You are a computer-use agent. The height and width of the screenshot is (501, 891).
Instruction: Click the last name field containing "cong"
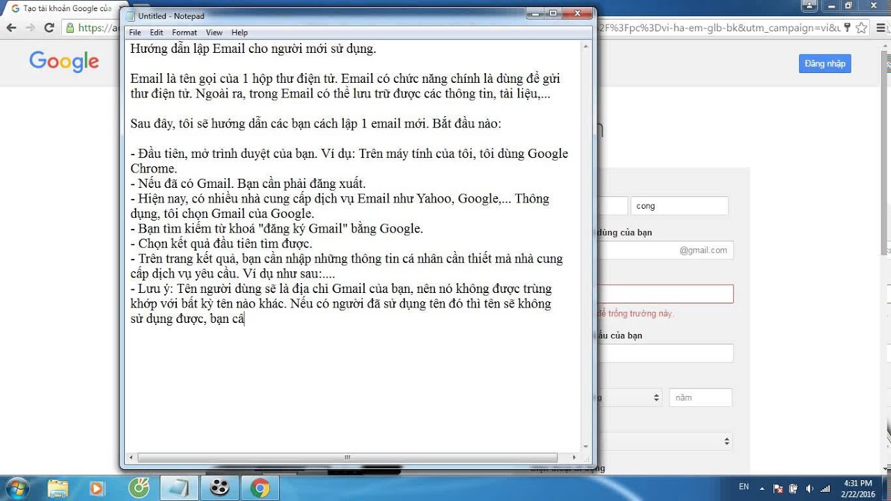coord(679,206)
